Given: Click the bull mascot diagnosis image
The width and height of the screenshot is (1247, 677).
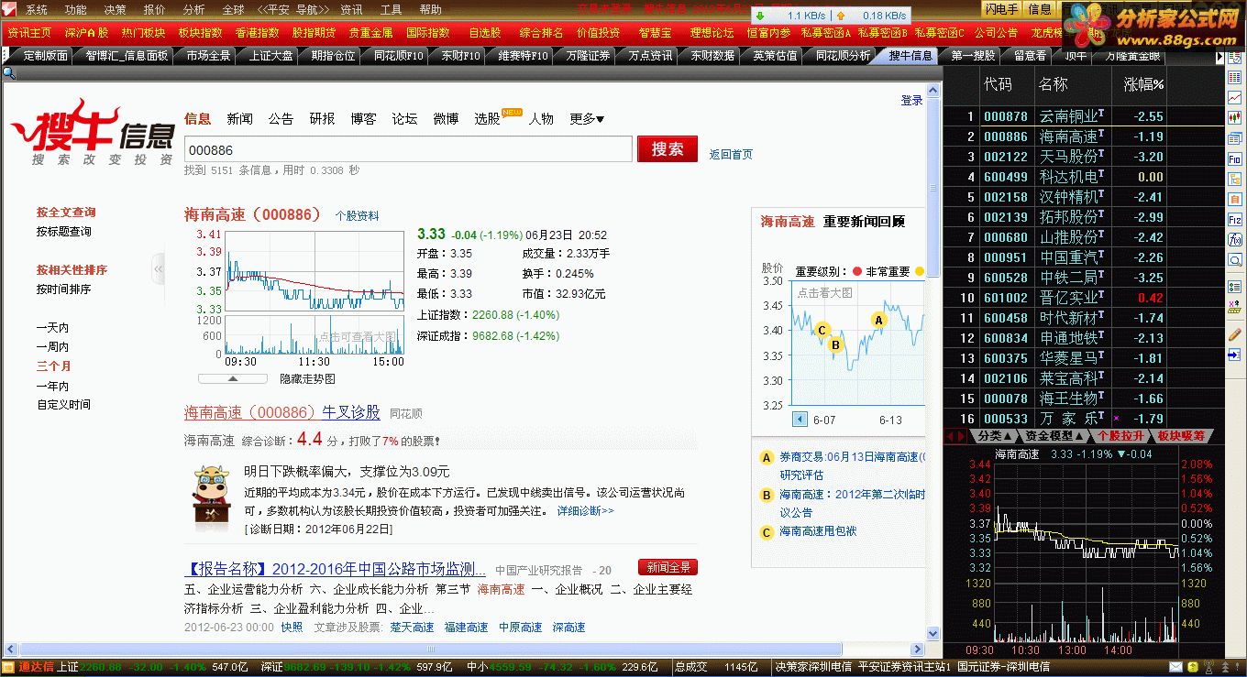Looking at the screenshot, I should (x=212, y=499).
